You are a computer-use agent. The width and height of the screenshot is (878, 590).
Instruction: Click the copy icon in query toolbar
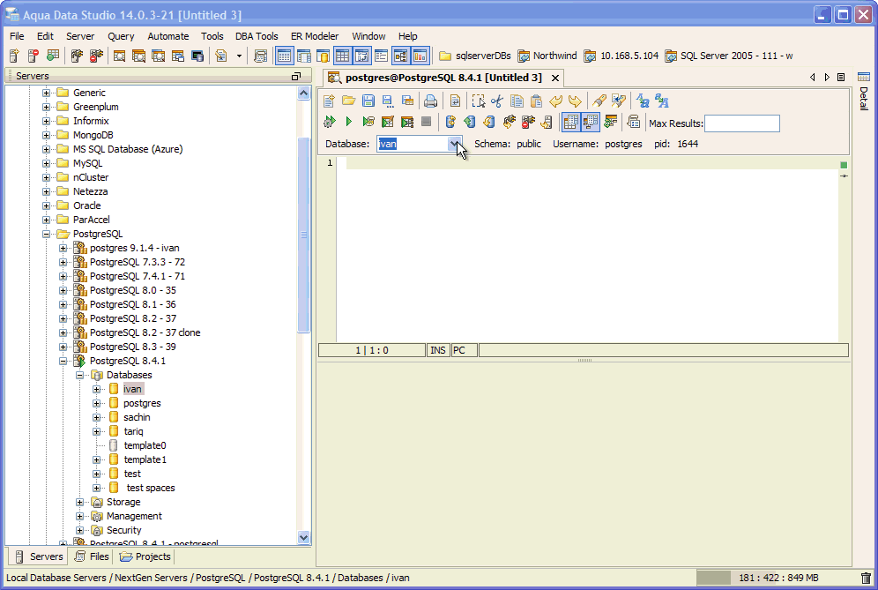coord(517,101)
